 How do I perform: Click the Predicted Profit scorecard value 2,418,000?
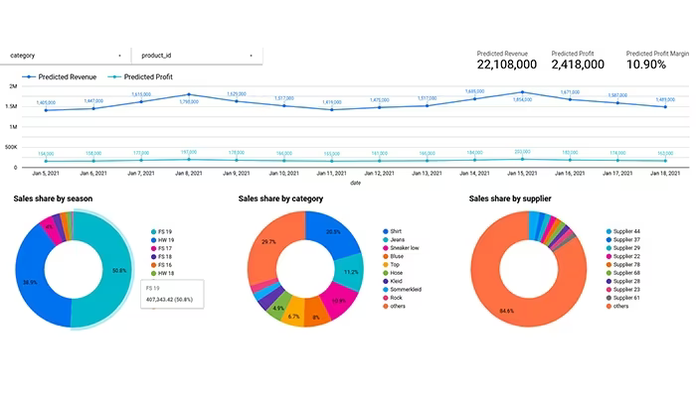tap(578, 65)
